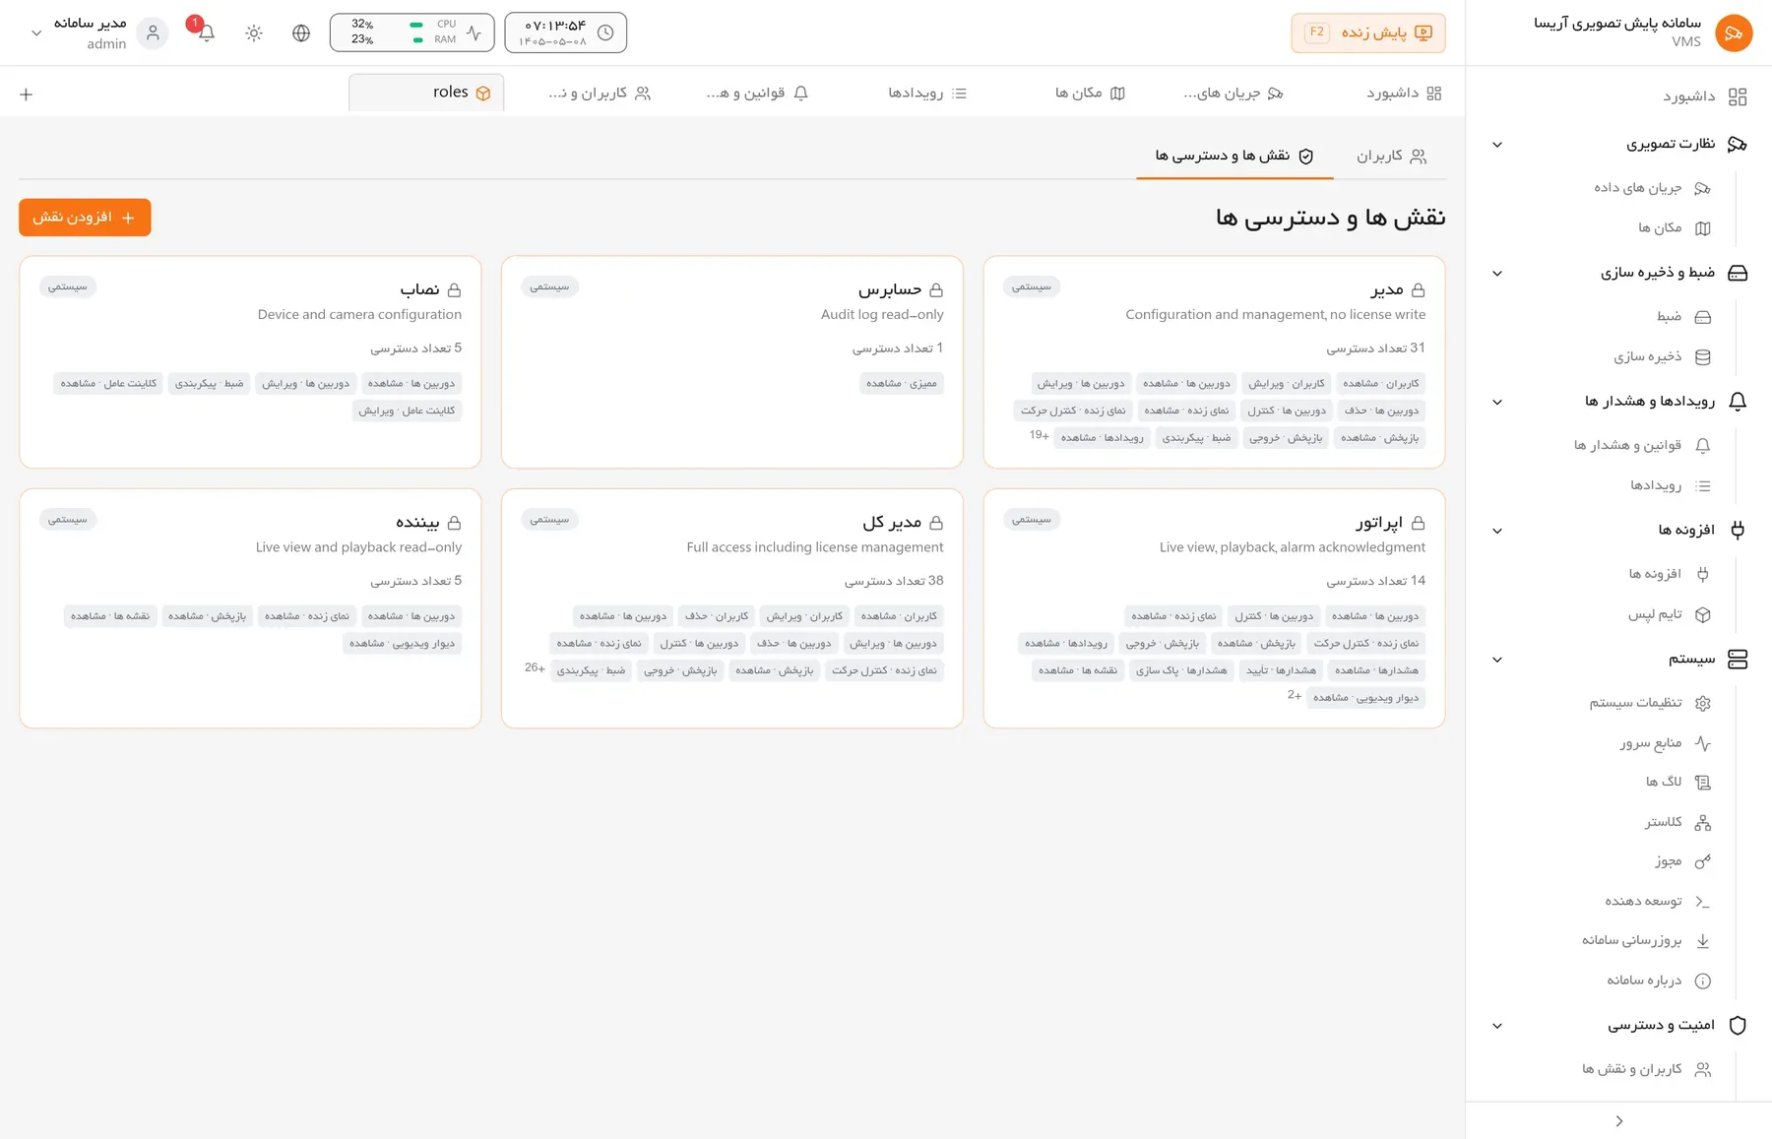Image resolution: width=1772 pixels, height=1139 pixels.
Task: Collapse رویدادها و هشدار ها sidebar section
Action: point(1497,402)
